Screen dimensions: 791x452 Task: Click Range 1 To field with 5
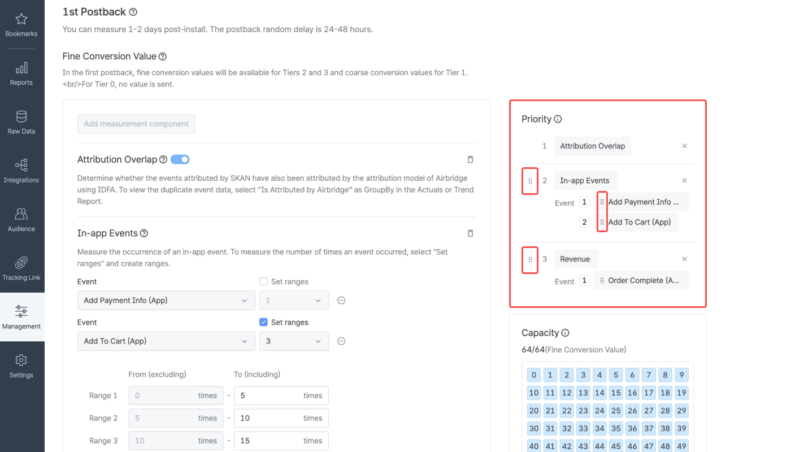(281, 395)
